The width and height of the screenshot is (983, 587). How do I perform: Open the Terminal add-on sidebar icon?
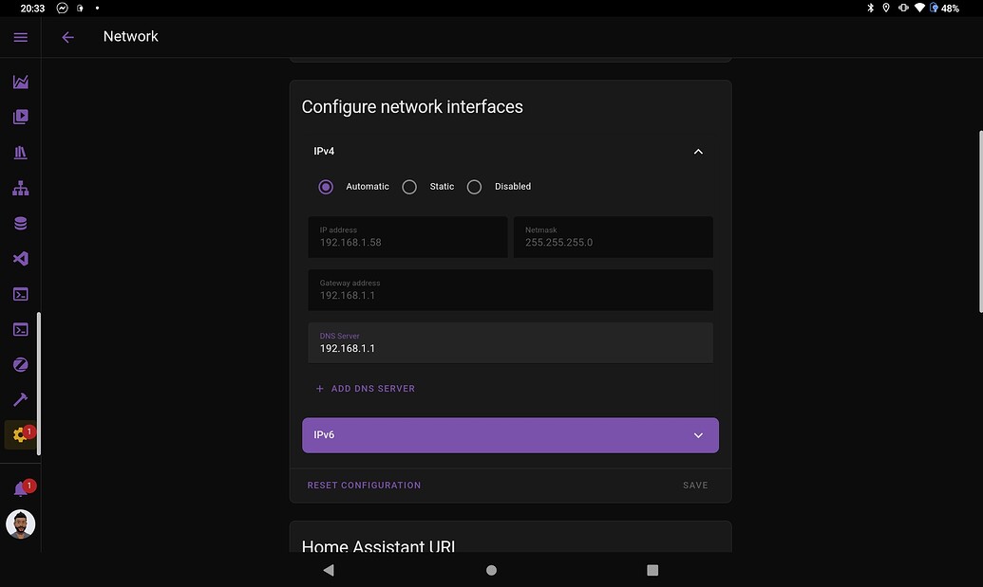point(20,294)
